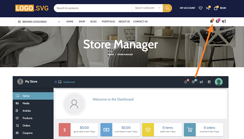Open the shopping cart bag icon

pos(216,8)
